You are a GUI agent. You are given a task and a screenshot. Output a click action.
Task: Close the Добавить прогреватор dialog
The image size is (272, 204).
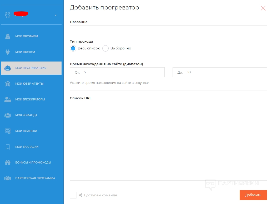click(263, 8)
